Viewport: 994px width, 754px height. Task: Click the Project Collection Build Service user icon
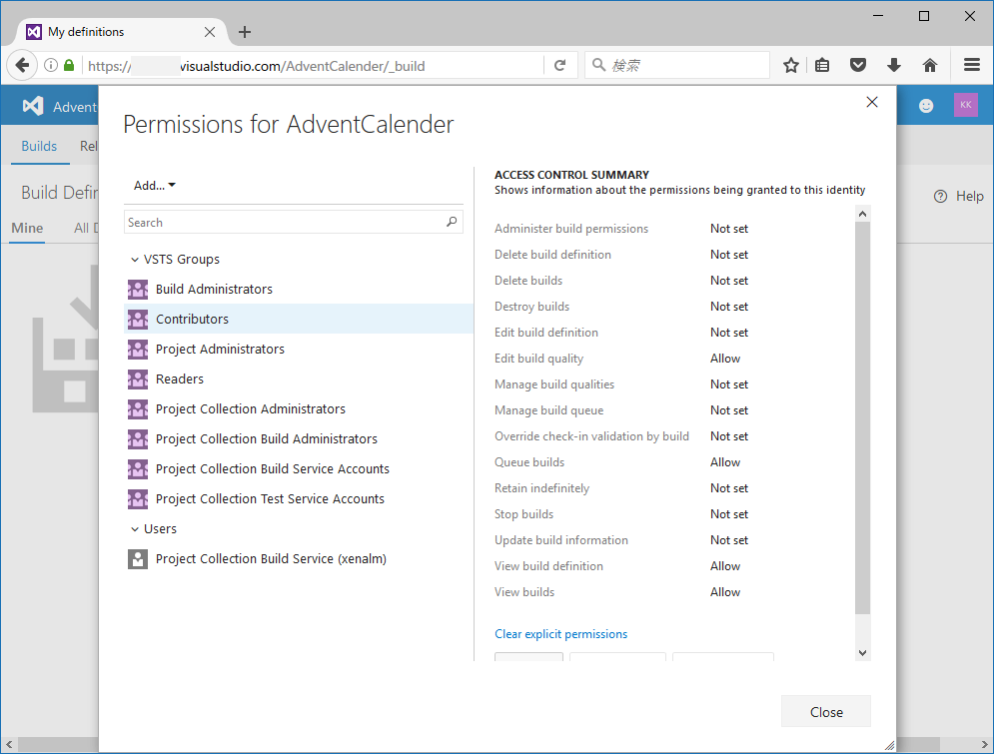[x=138, y=559]
